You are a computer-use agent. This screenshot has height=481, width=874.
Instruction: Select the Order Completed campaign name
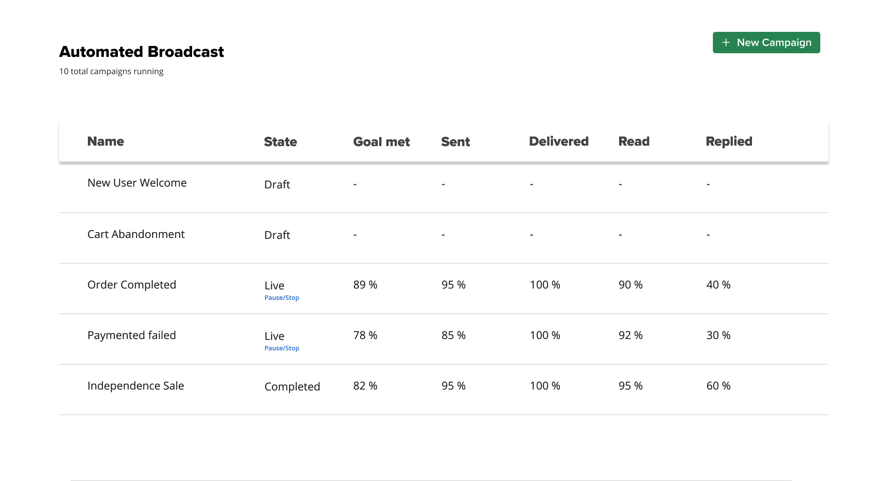(132, 285)
